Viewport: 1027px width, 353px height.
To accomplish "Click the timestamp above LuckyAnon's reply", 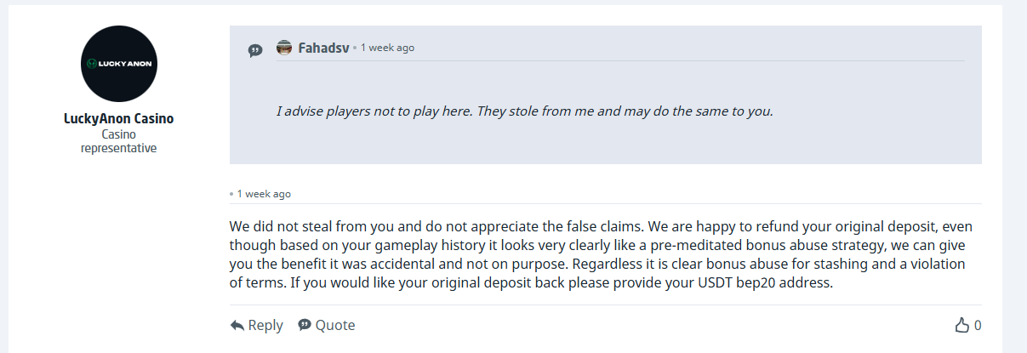I will 264,194.
